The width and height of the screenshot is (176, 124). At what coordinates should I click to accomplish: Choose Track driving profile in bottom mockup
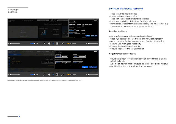click(x=63, y=63)
